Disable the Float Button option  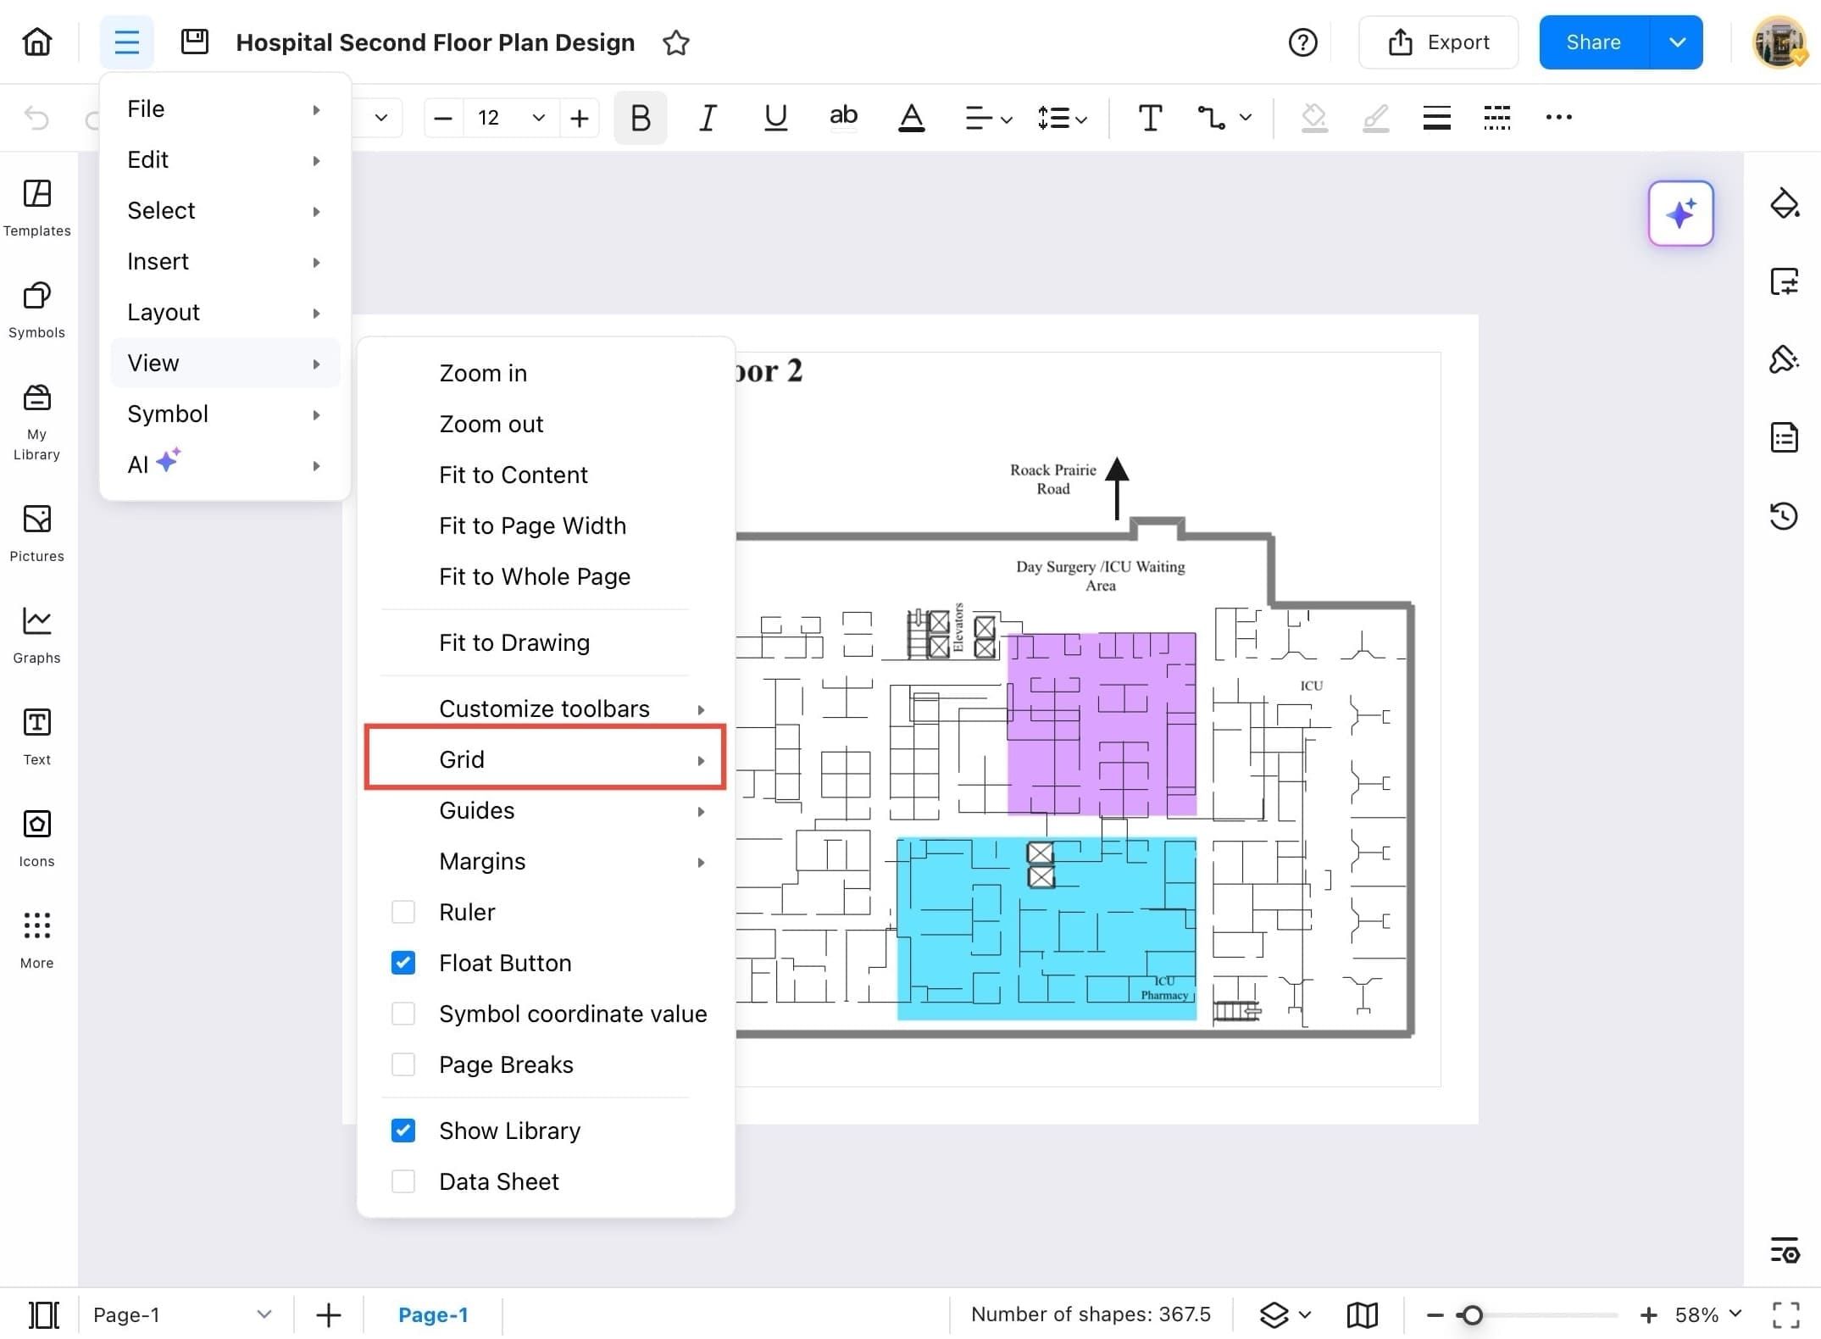tap(403, 962)
